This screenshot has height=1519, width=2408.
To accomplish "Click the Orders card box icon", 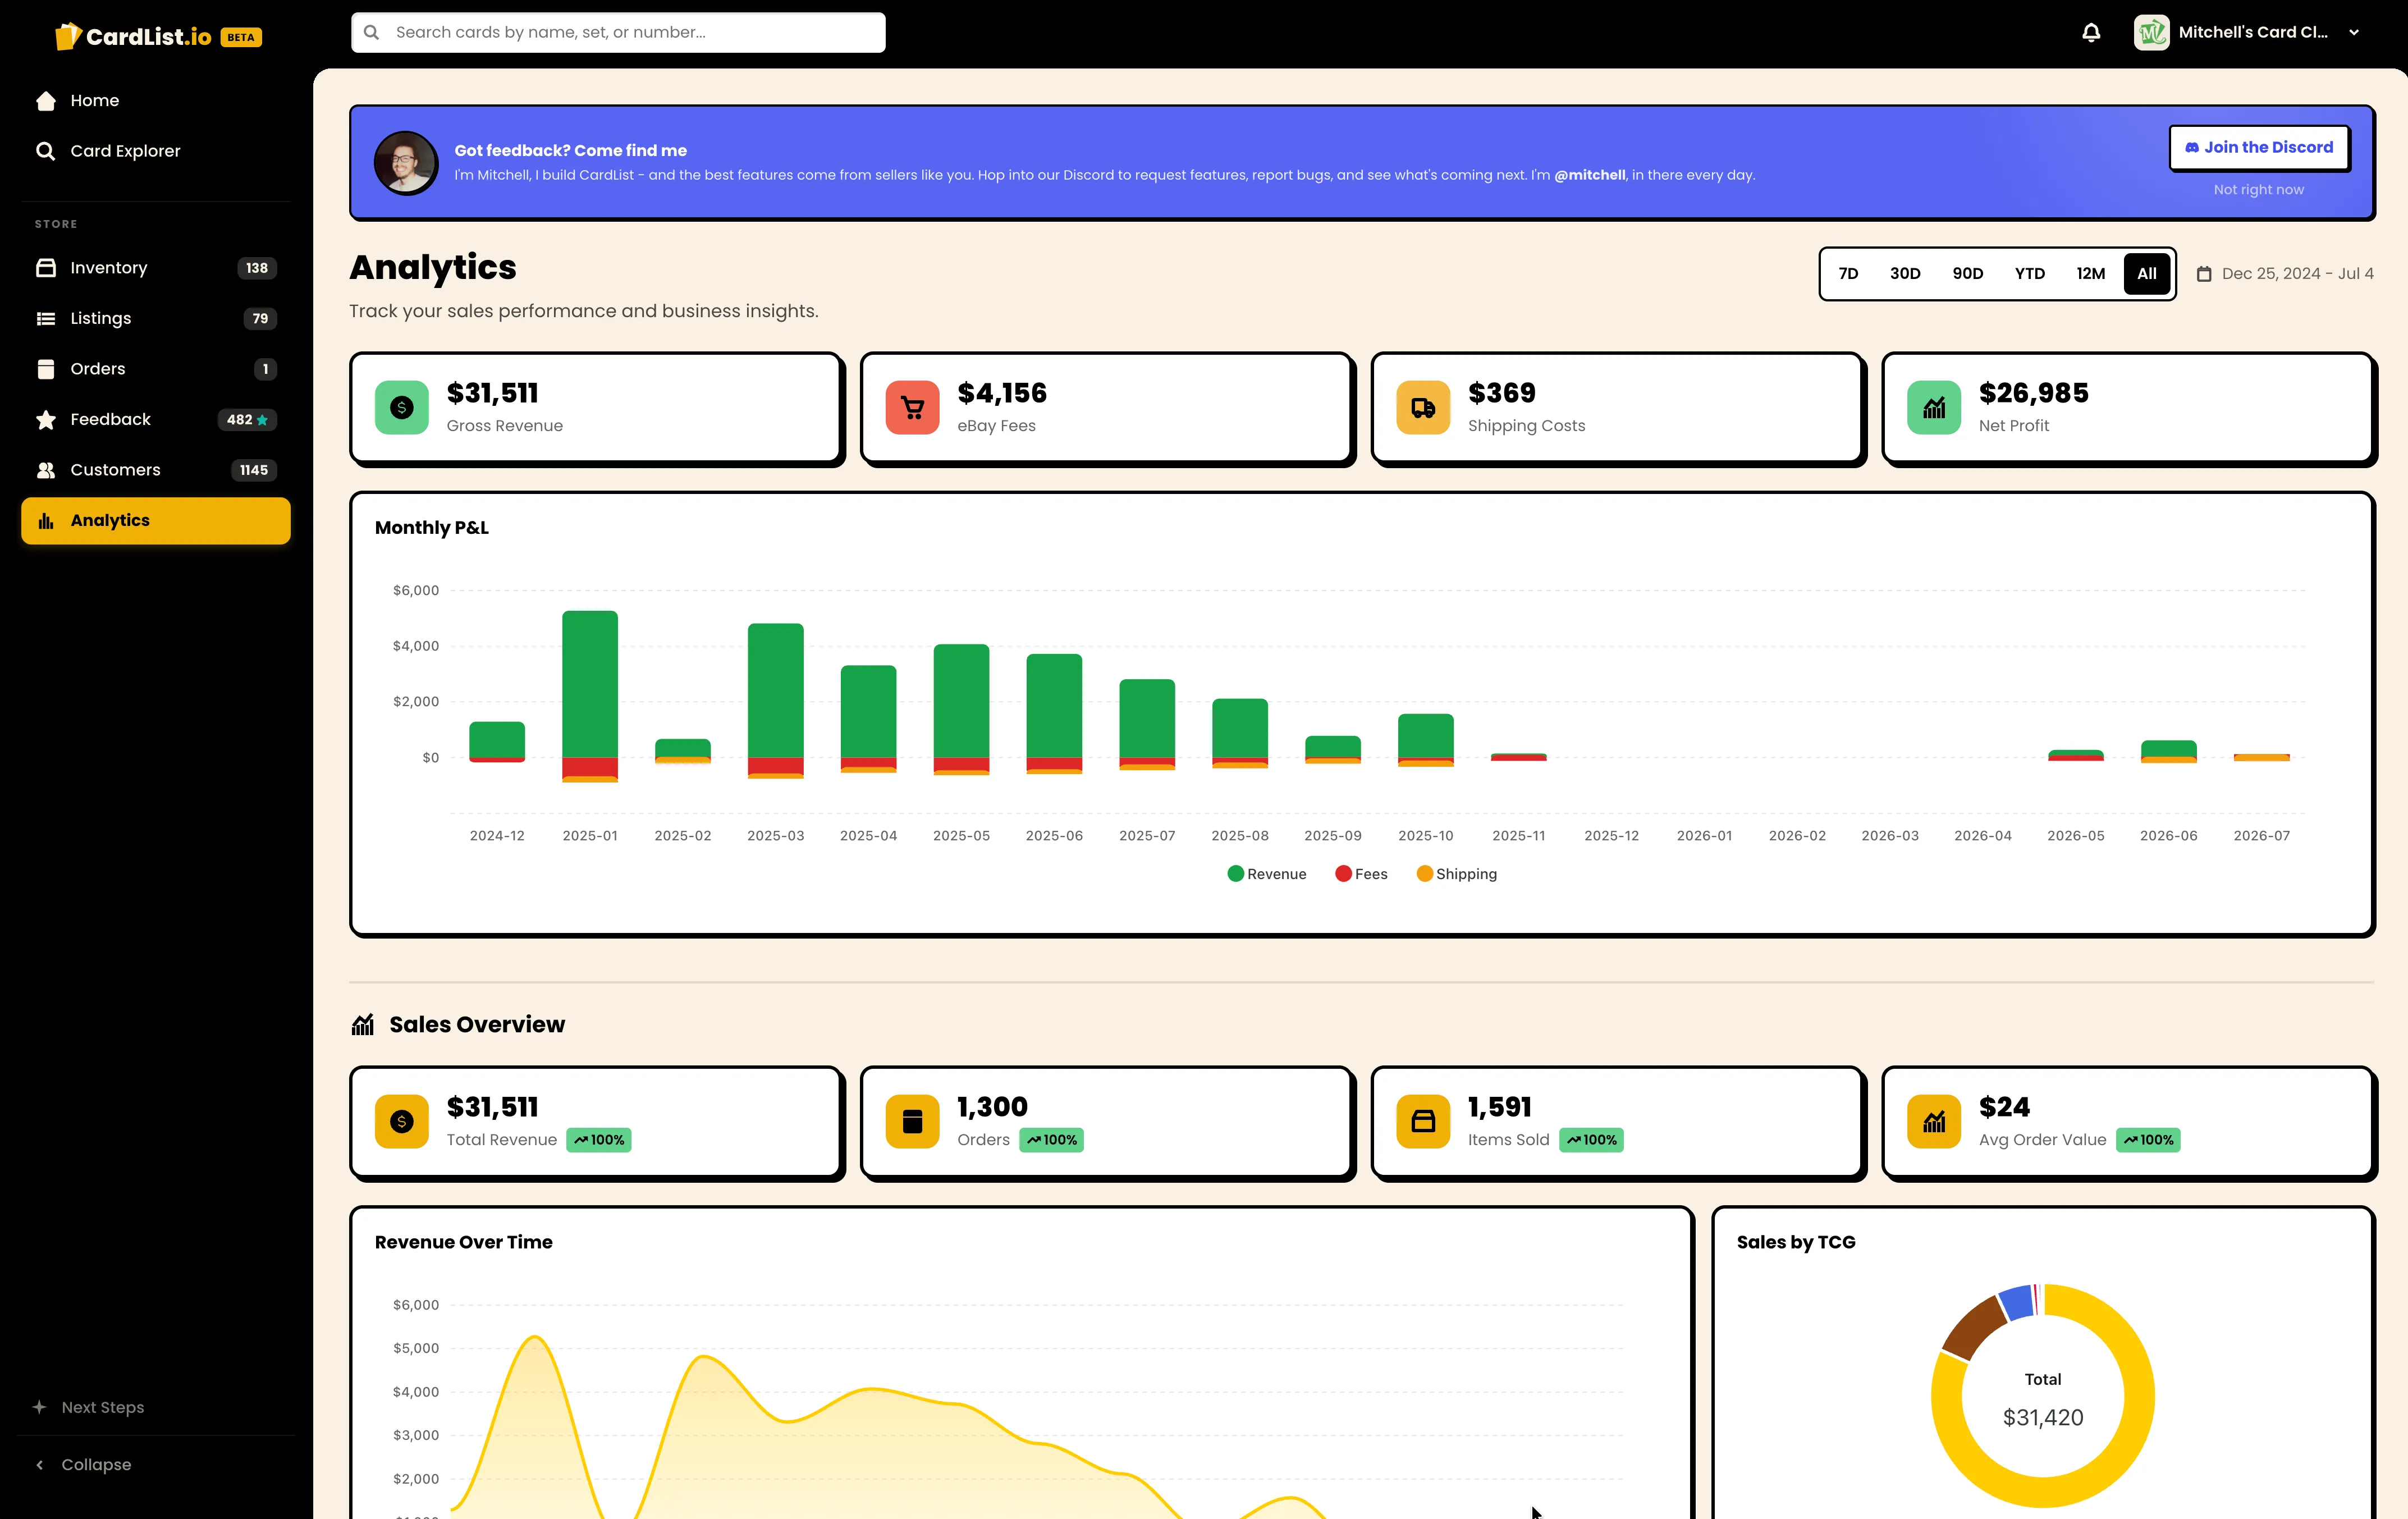I will pos(912,1121).
